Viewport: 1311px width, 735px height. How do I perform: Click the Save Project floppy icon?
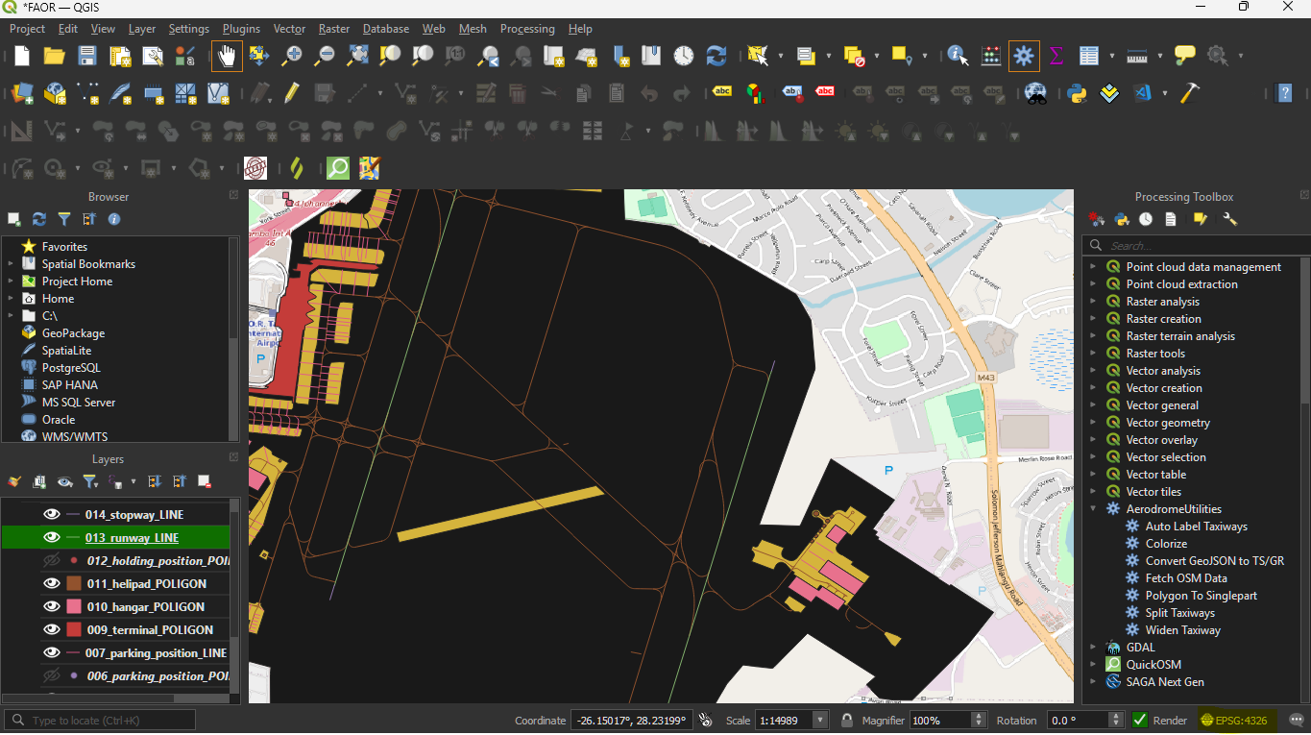click(87, 56)
